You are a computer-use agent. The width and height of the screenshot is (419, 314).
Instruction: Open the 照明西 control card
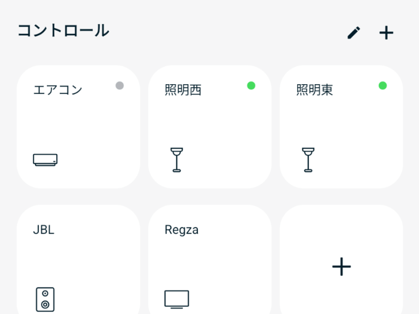pyautogui.click(x=209, y=126)
